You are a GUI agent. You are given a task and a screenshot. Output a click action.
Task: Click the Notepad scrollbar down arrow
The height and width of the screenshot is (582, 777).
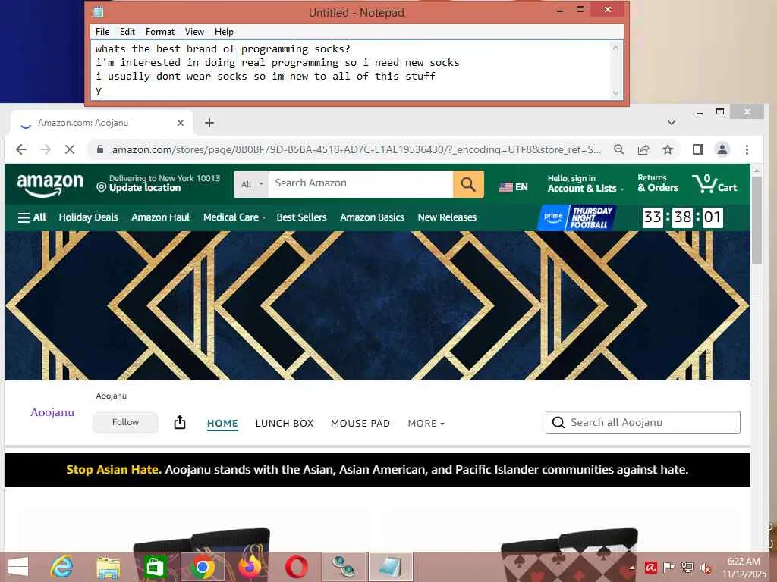click(x=615, y=92)
